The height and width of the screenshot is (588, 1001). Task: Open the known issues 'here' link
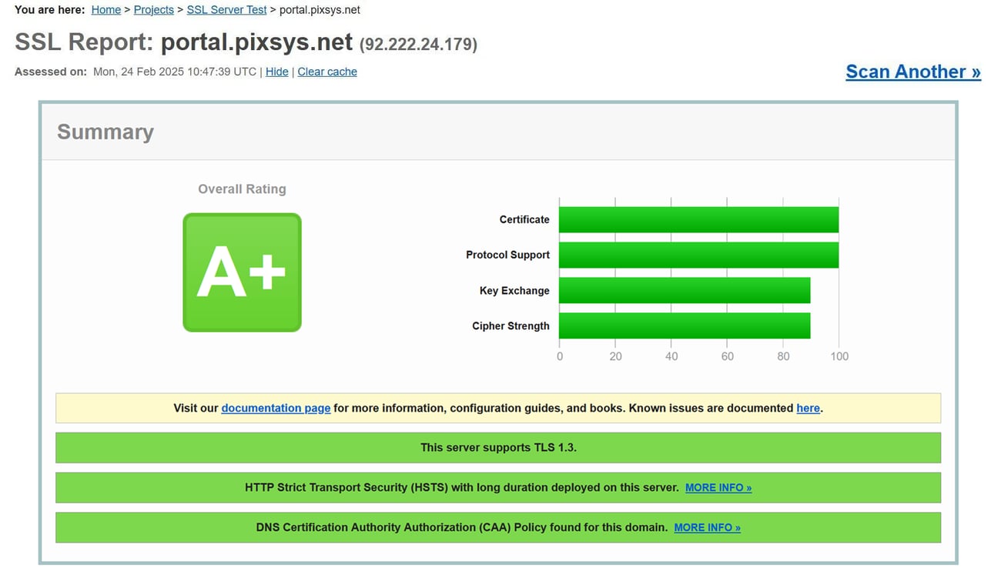pyautogui.click(x=808, y=408)
